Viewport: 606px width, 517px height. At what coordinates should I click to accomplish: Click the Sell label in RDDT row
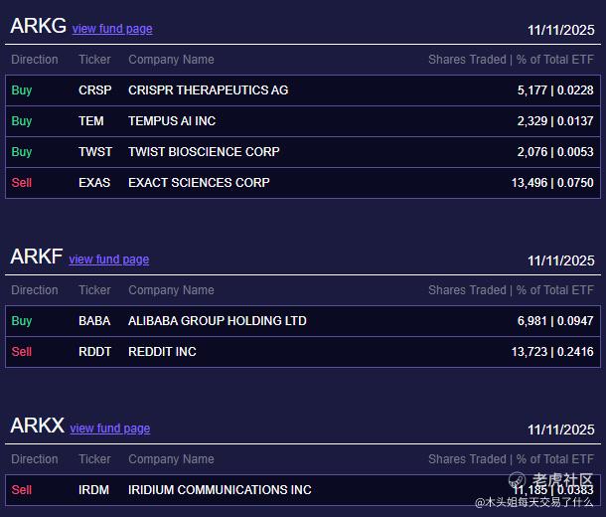(22, 352)
